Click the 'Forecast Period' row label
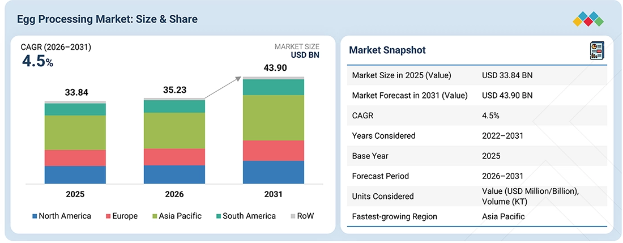 (x=380, y=176)
